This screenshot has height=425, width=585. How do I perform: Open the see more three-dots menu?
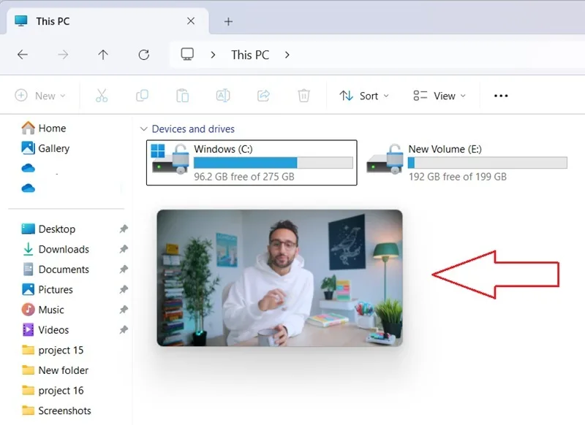click(x=501, y=96)
